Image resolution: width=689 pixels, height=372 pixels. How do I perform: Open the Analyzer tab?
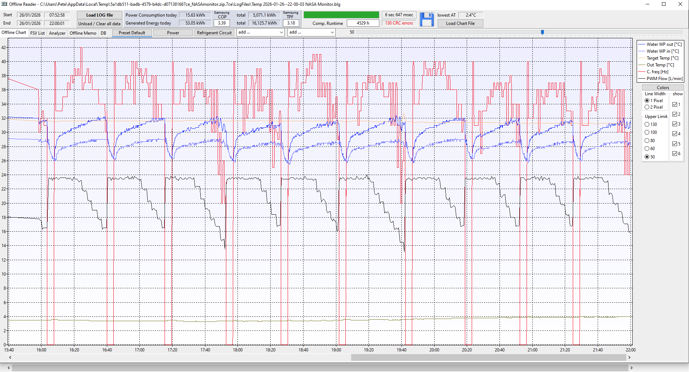pos(57,33)
